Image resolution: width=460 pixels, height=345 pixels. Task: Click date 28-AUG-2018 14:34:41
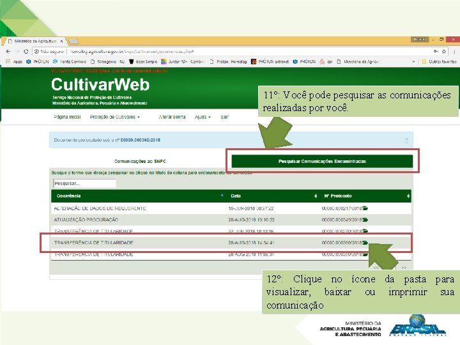[251, 243]
